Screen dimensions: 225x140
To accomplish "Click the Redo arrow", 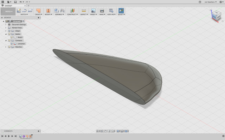I will (27, 2).
